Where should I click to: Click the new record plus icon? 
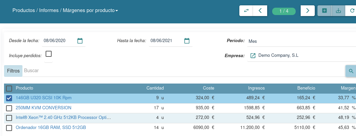[x=324, y=11]
